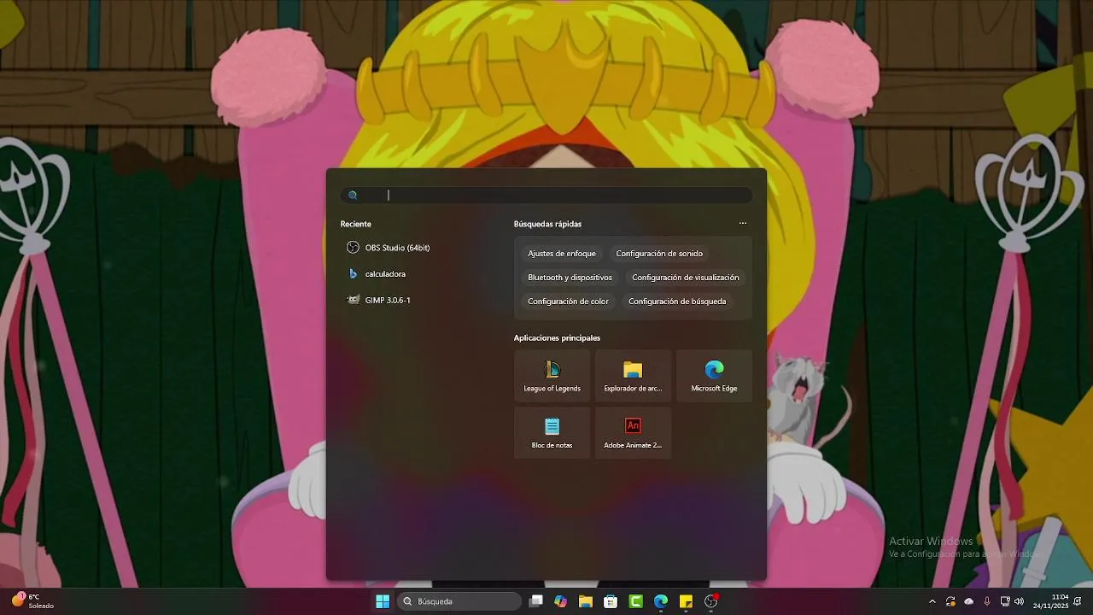
Task: Open network status tray icon
Action: [x=1005, y=601]
